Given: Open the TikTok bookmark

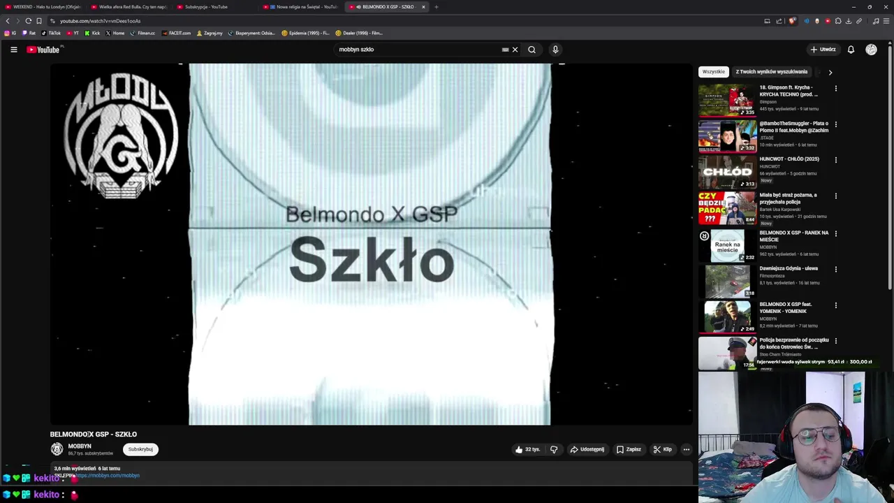Looking at the screenshot, I should coord(51,33).
